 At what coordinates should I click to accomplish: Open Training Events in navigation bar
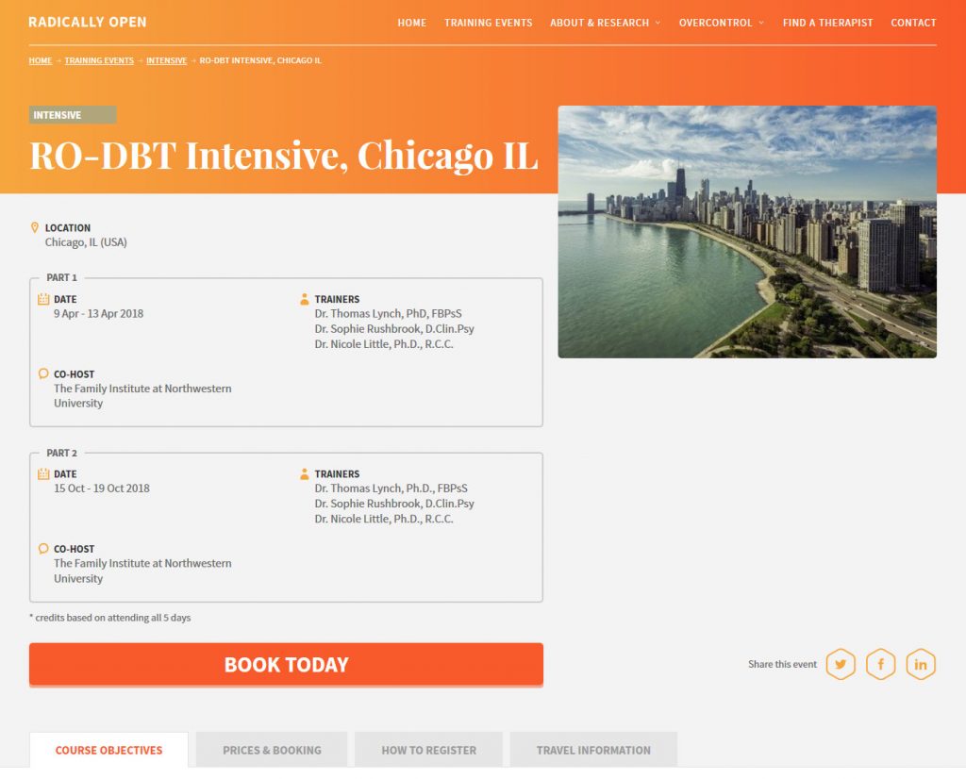tap(489, 23)
